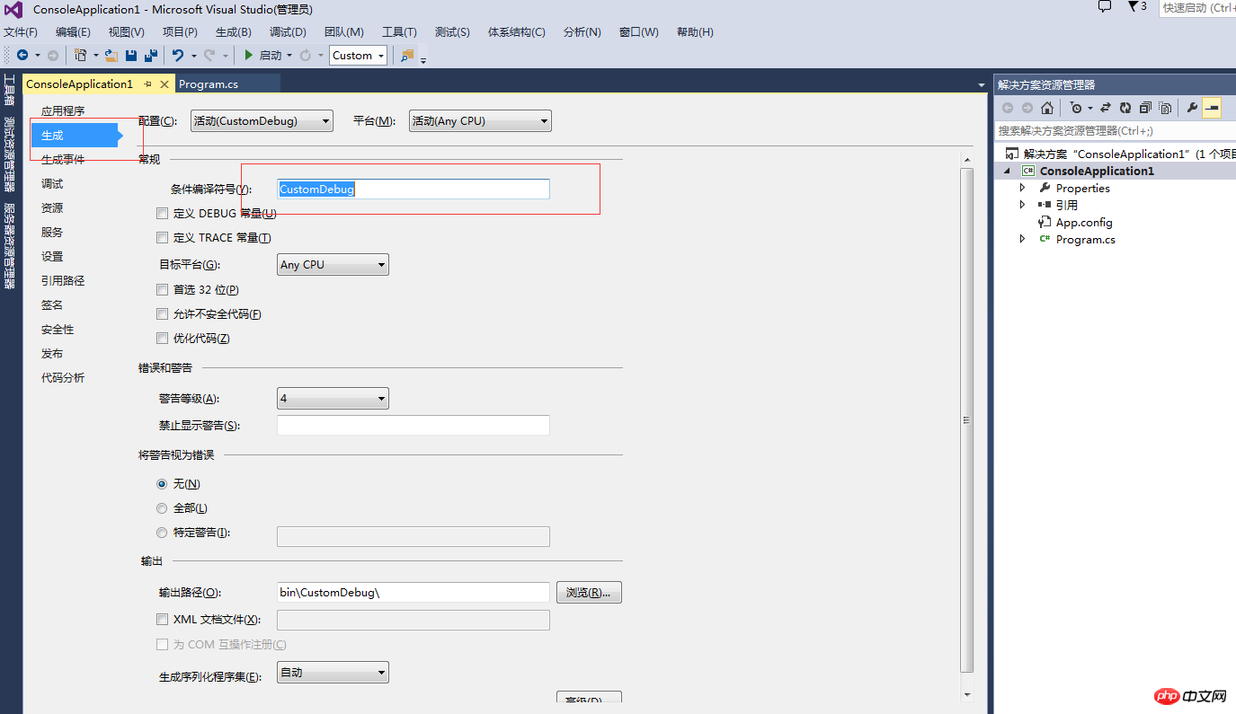Click the feedback speech bubble icon

(1105, 6)
